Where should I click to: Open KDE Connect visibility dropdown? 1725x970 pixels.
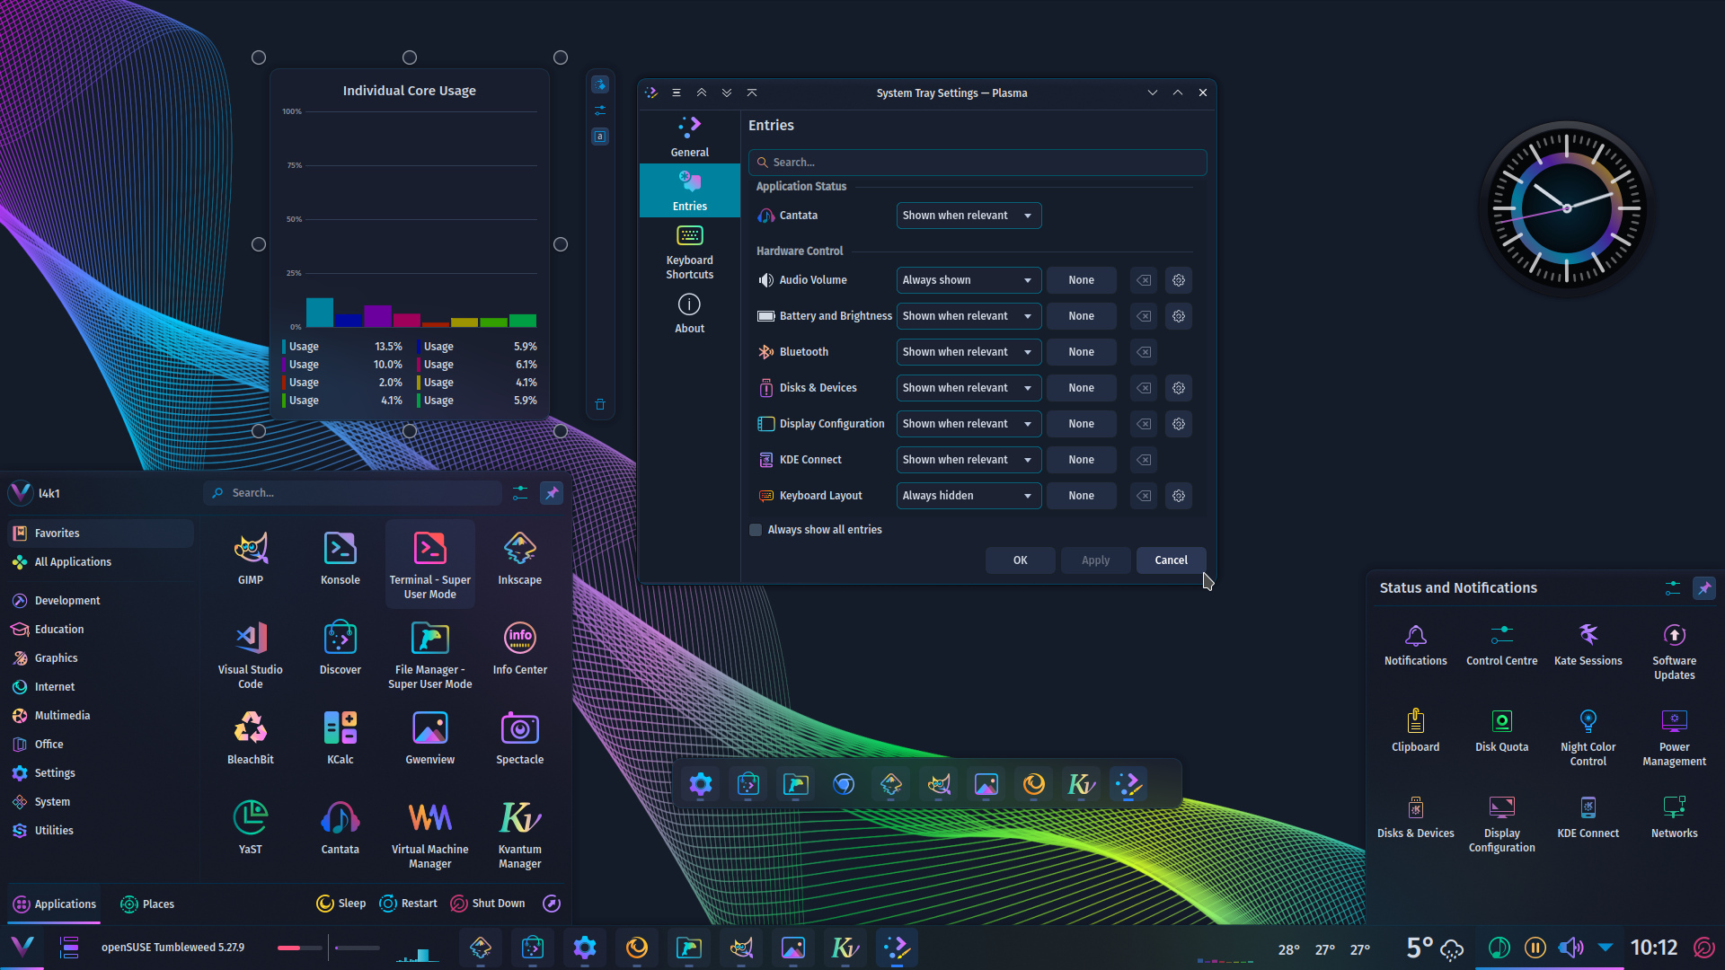tap(969, 460)
